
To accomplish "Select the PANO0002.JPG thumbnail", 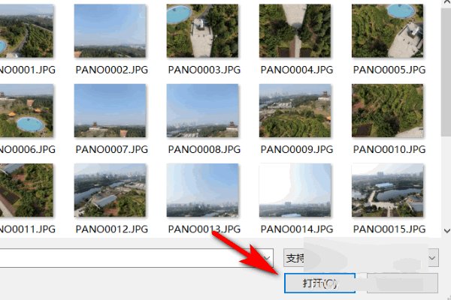I will (x=110, y=31).
